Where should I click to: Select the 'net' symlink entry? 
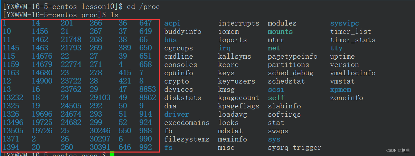[x=274, y=48]
